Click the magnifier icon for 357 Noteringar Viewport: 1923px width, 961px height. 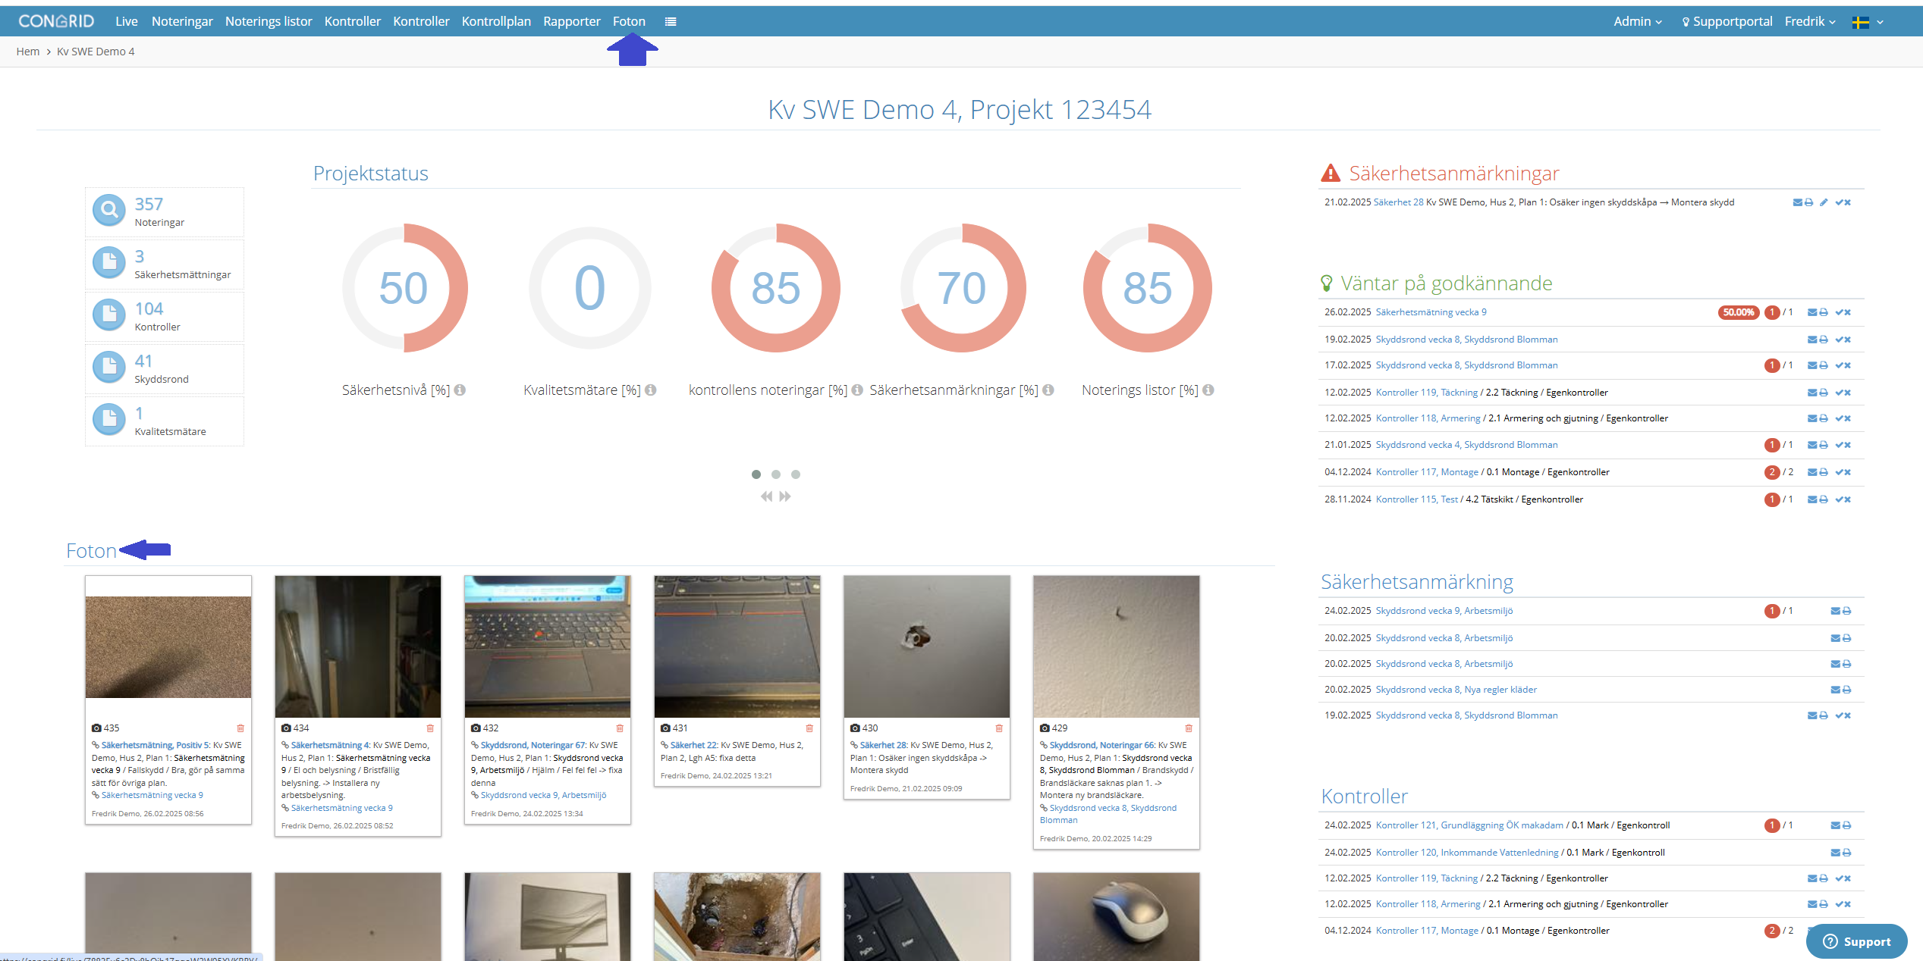[x=109, y=210]
